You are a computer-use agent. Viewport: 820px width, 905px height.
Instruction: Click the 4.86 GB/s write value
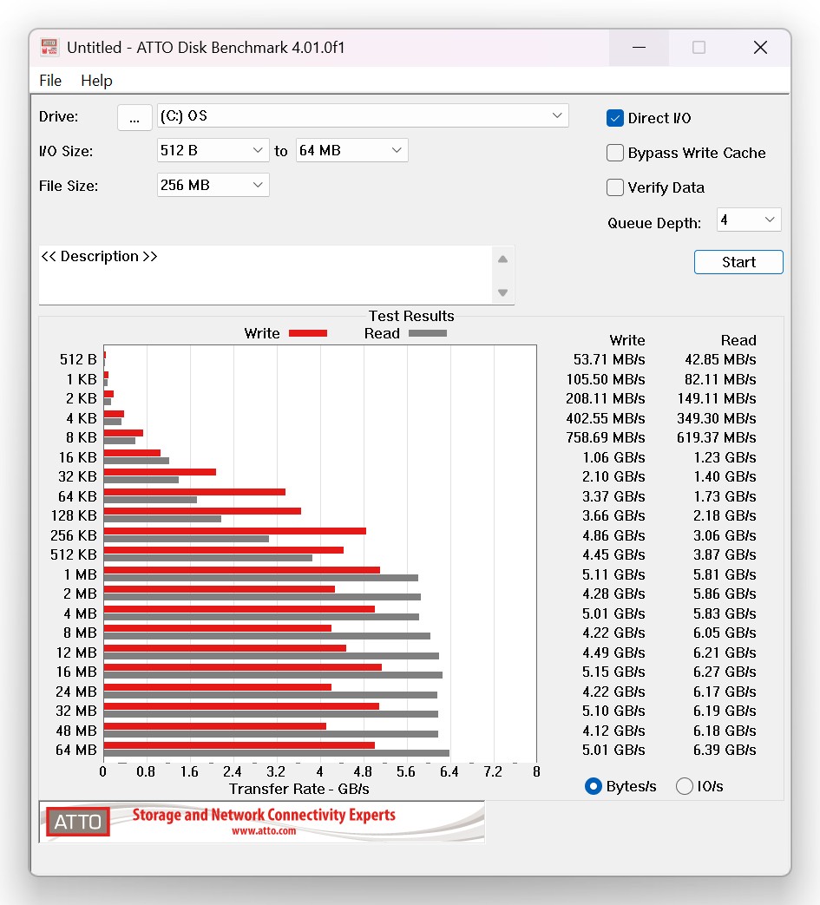tap(613, 535)
